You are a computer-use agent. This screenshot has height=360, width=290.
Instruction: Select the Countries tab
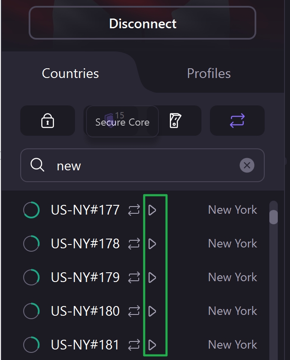coord(70,73)
